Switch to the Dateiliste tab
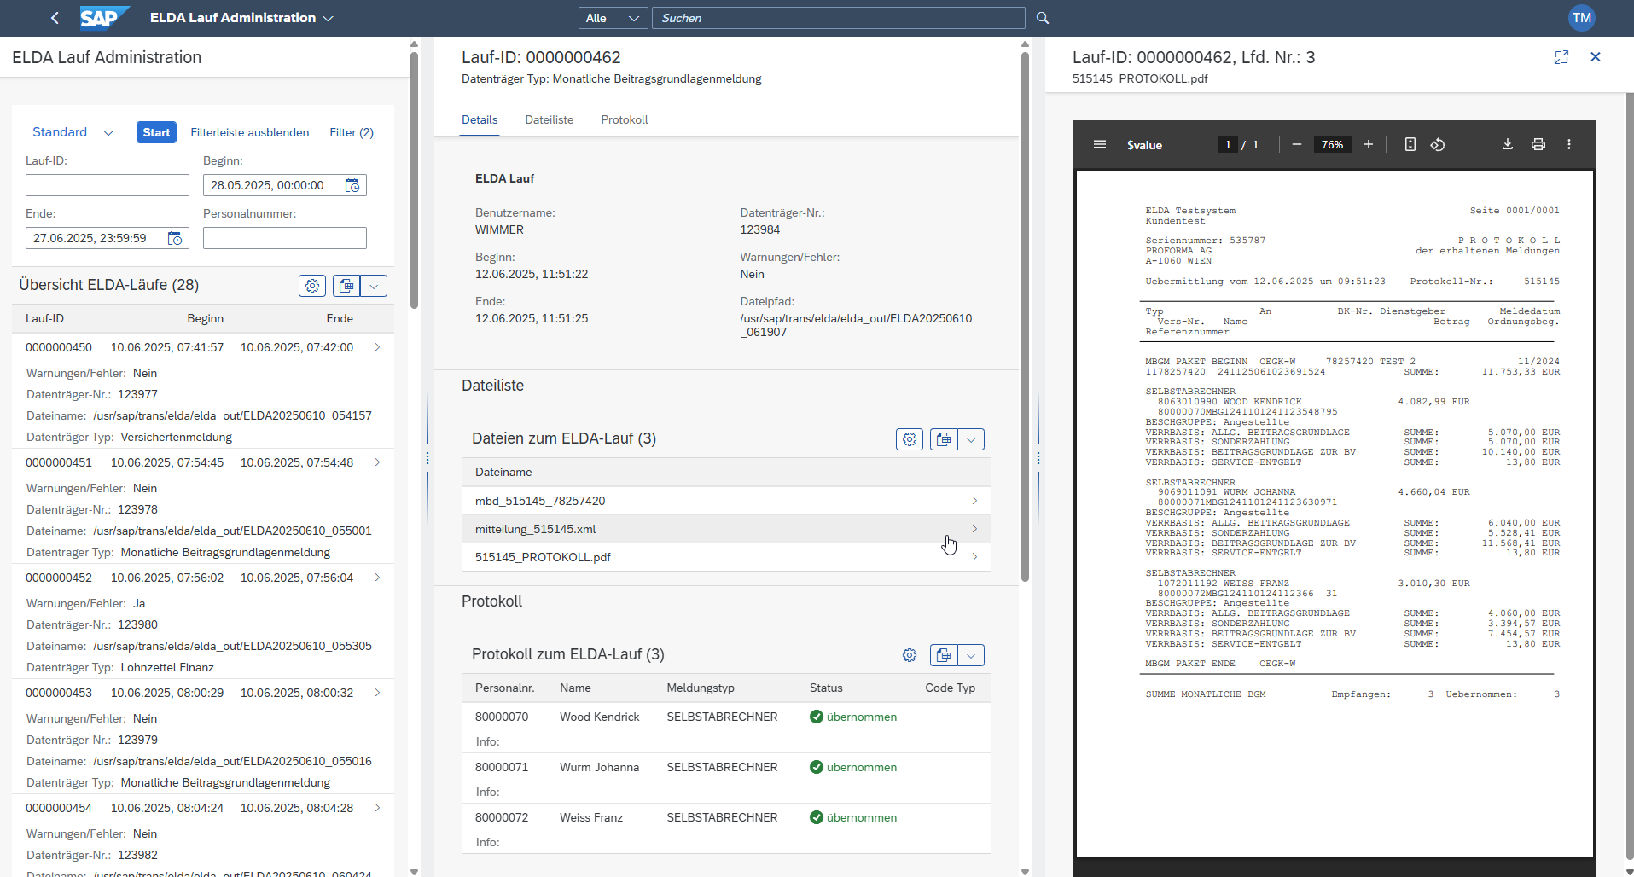1634x877 pixels. click(x=549, y=120)
